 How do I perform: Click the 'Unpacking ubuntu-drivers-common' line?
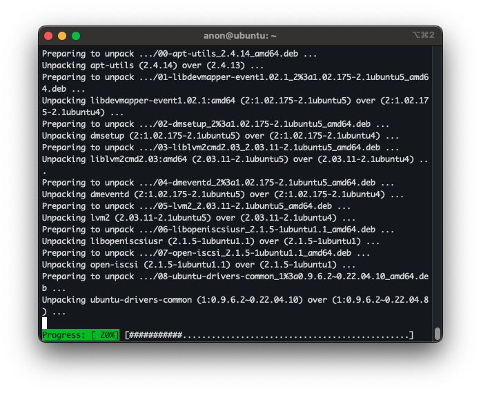pos(235,300)
